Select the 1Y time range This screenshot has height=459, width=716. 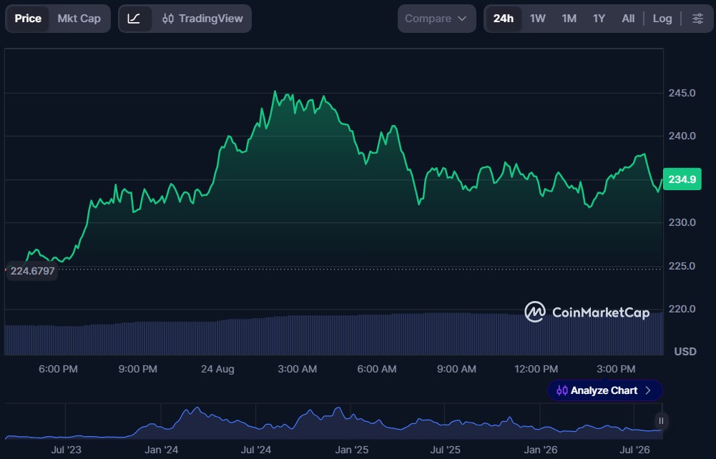599,19
